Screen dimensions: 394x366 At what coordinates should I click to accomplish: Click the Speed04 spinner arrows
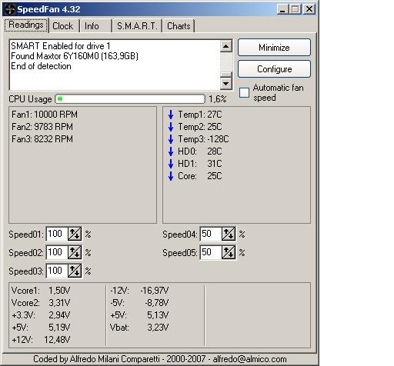229,234
